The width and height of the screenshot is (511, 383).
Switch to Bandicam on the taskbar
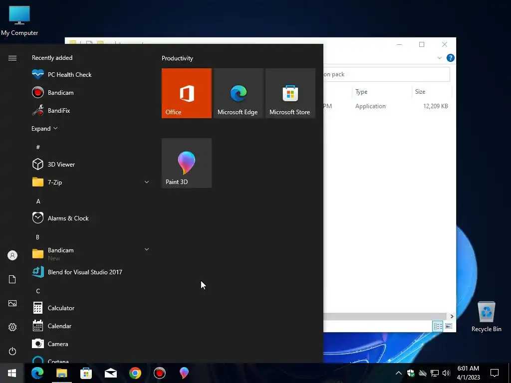[160, 373]
